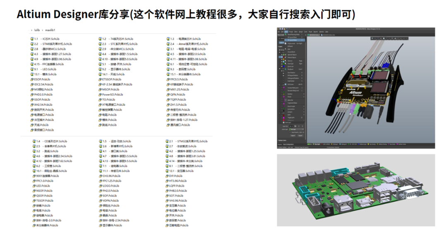The height and width of the screenshot is (233, 447).
Task: Click the ESOP.PcbLib file icon
Action: click(x=32, y=79)
